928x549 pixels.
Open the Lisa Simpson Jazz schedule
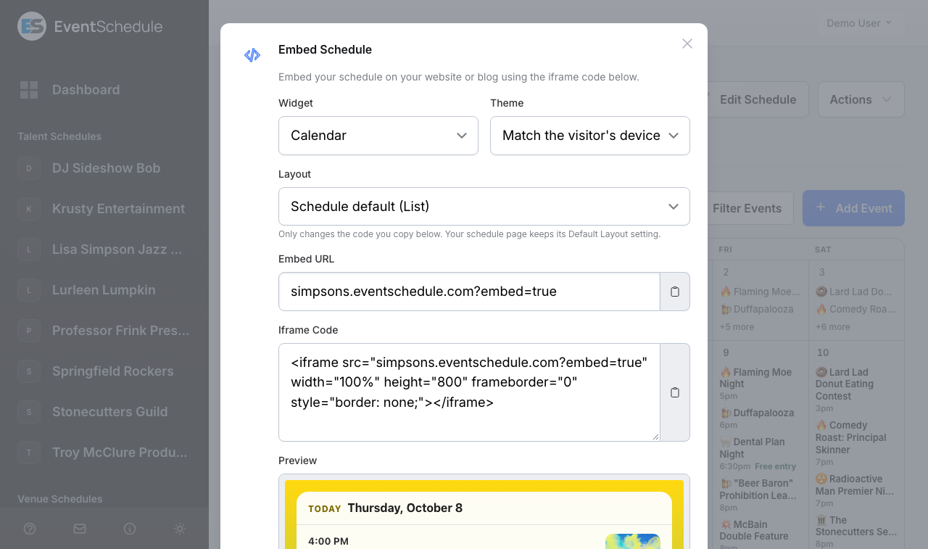(x=117, y=249)
